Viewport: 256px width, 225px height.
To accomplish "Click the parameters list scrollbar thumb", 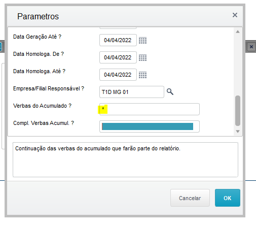I will pyautogui.click(x=238, y=111).
